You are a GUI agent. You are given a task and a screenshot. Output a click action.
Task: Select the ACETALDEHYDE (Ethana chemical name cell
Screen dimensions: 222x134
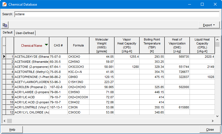click(32, 57)
